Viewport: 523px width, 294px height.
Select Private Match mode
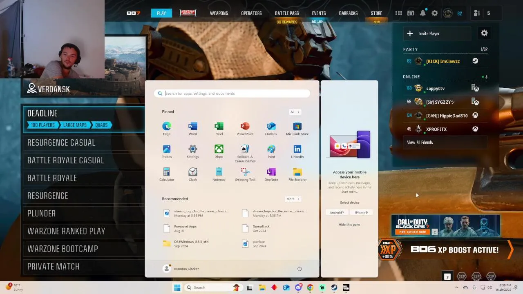click(x=83, y=266)
